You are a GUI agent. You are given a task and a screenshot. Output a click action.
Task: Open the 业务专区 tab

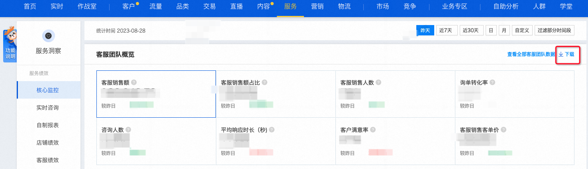tap(455, 7)
